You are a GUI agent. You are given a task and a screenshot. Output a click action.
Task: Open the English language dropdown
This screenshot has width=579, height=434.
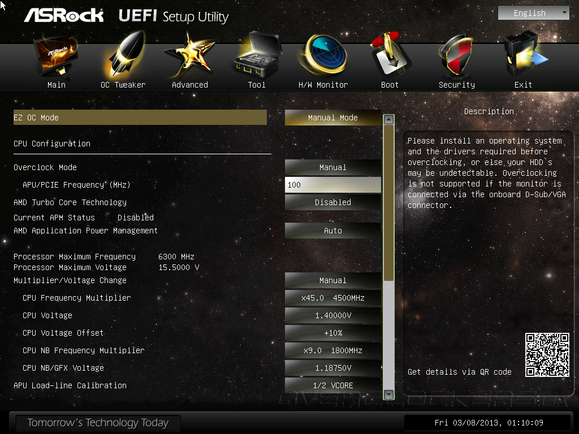click(534, 13)
